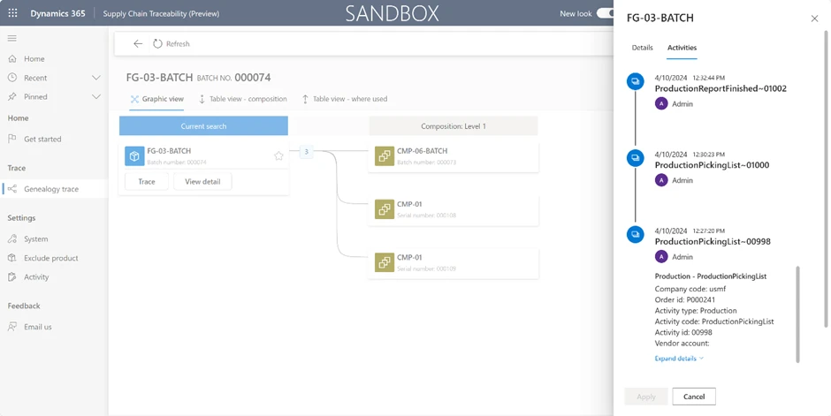This screenshot has height=416, width=831.
Task: Open the Dynamics 365 app launcher waffle
Action: point(12,13)
